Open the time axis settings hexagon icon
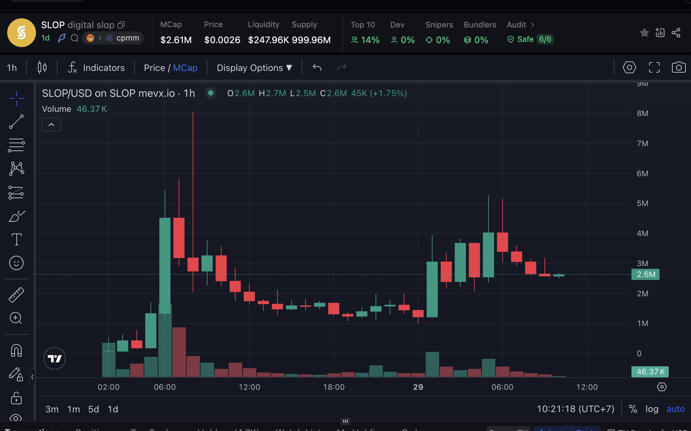 [x=662, y=387]
